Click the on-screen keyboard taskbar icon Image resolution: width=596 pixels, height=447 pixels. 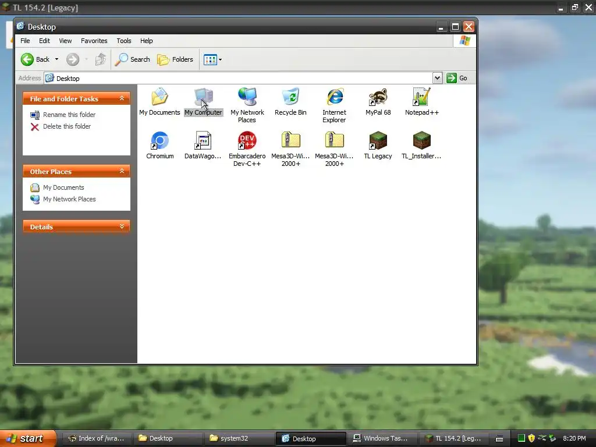coord(499,439)
